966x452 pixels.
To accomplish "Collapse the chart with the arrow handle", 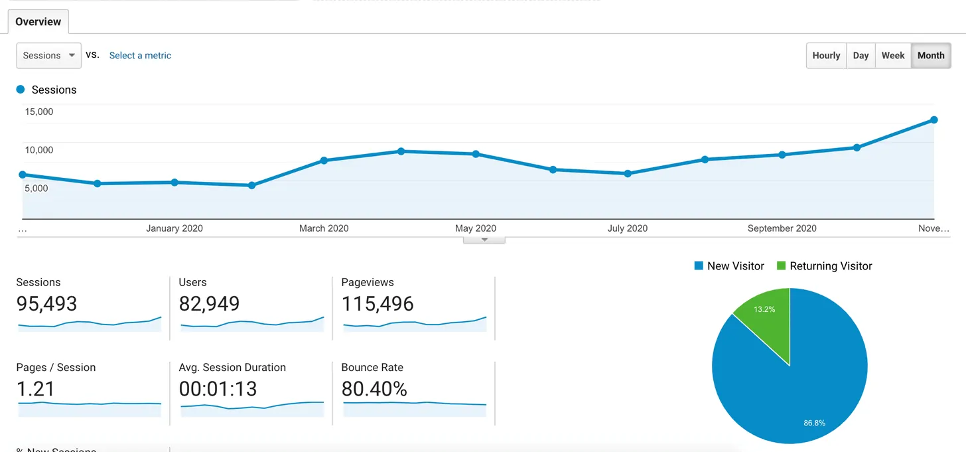I will tap(484, 240).
